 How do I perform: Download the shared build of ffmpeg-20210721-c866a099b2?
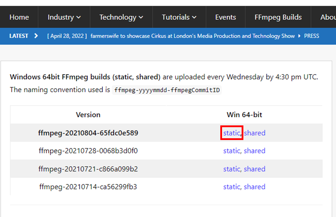point(254,169)
